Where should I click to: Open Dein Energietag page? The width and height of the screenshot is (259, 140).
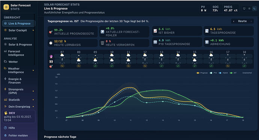pos(19,107)
